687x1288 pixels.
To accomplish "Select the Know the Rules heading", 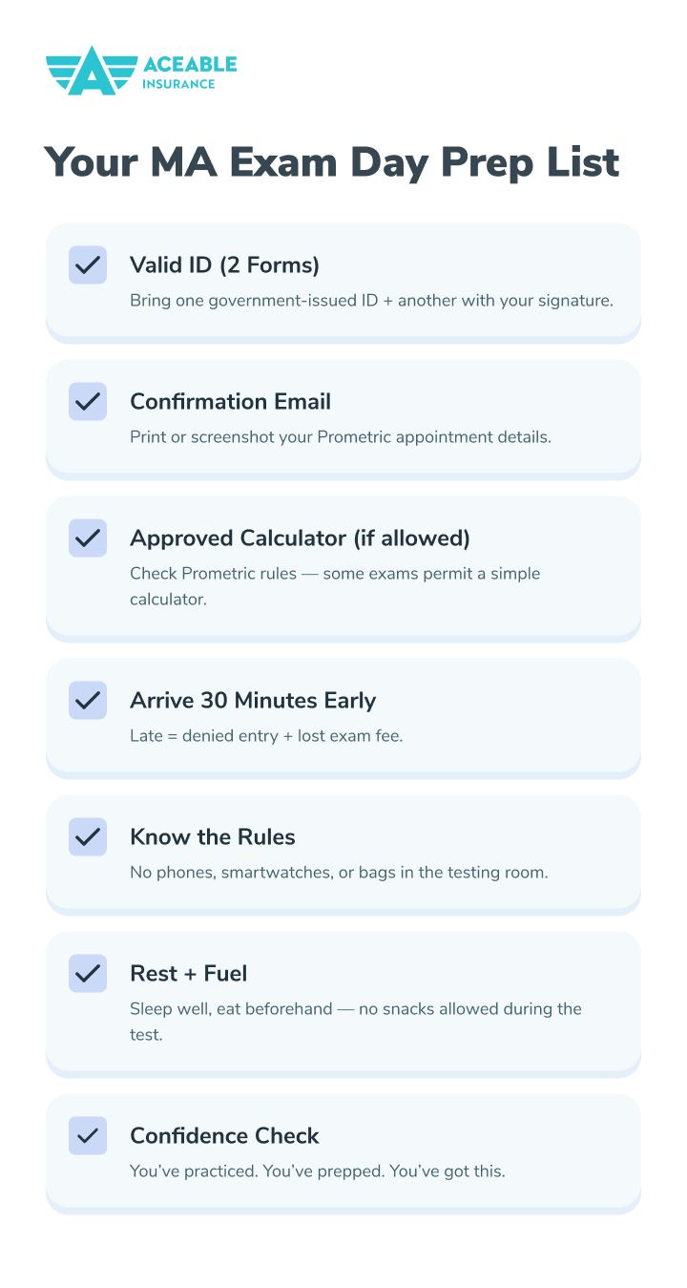I will point(212,836).
